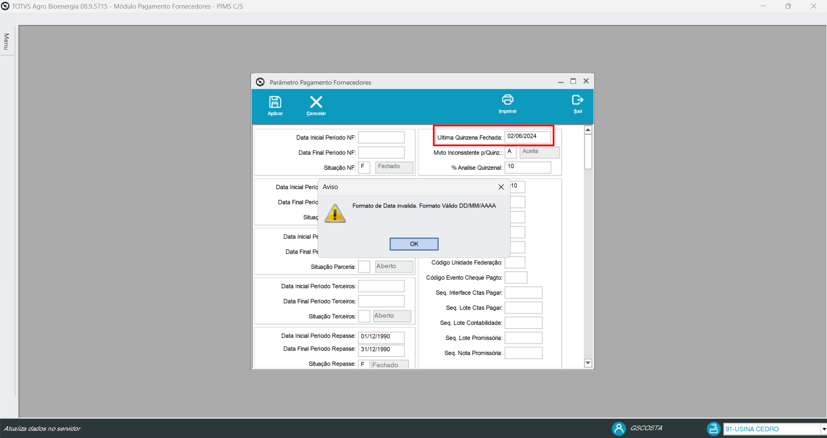Click the % Analise Quinzenal field
The image size is (827, 438).
coord(527,167)
